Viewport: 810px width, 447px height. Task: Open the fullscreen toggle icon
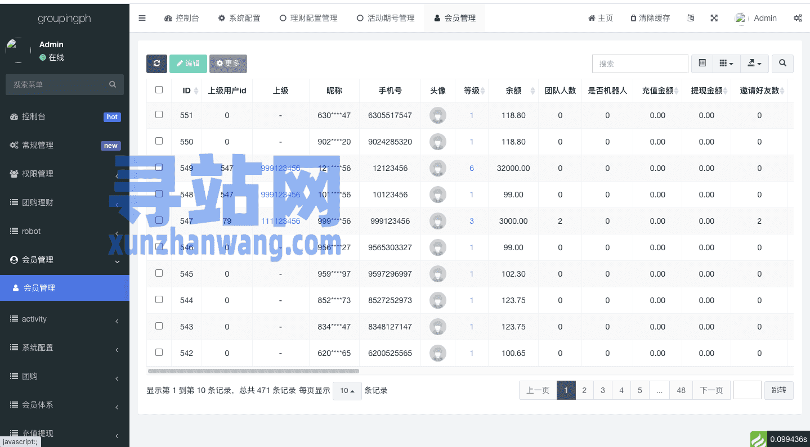point(714,18)
